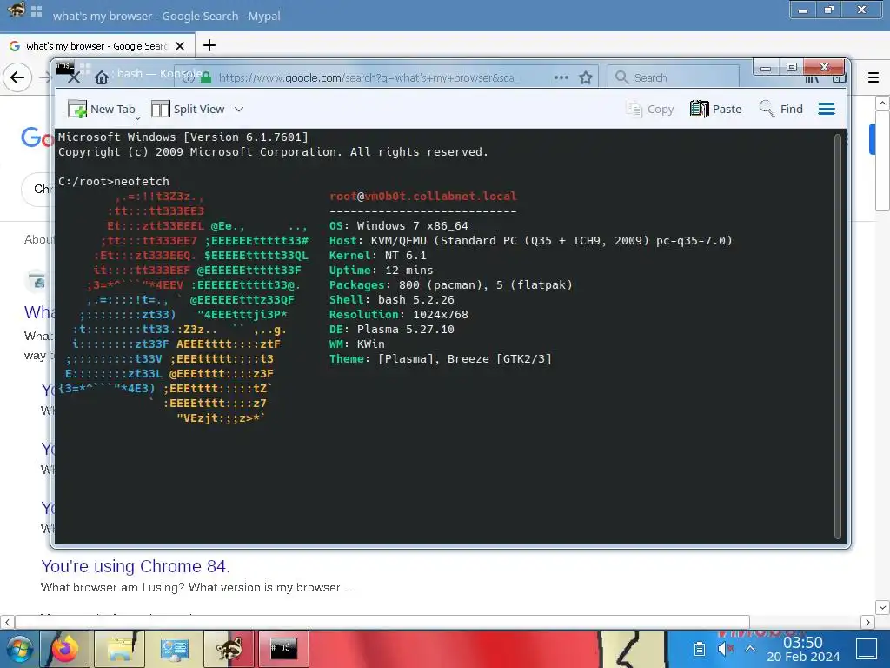The image size is (890, 668).
Task: Click the Konsole window title bar icon
Action: tap(64, 68)
